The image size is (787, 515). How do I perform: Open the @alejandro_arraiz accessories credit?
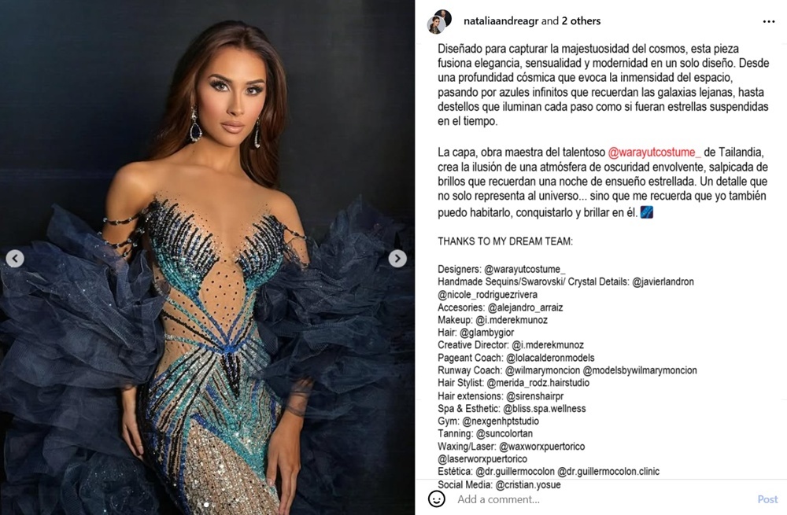(x=525, y=307)
